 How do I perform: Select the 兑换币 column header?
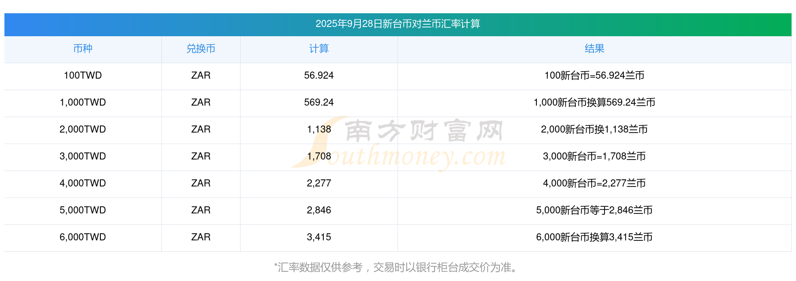201,49
